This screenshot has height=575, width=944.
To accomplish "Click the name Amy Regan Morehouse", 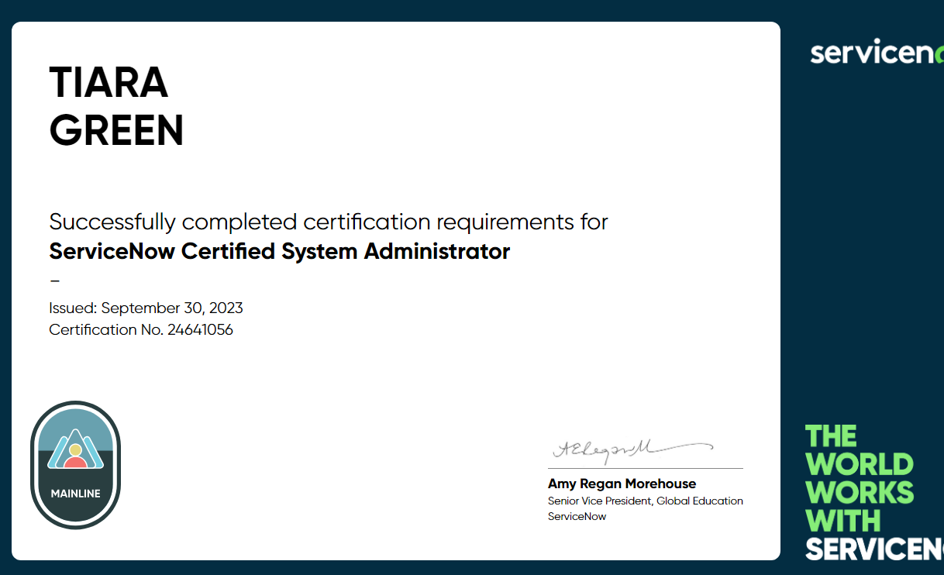I will [x=622, y=484].
